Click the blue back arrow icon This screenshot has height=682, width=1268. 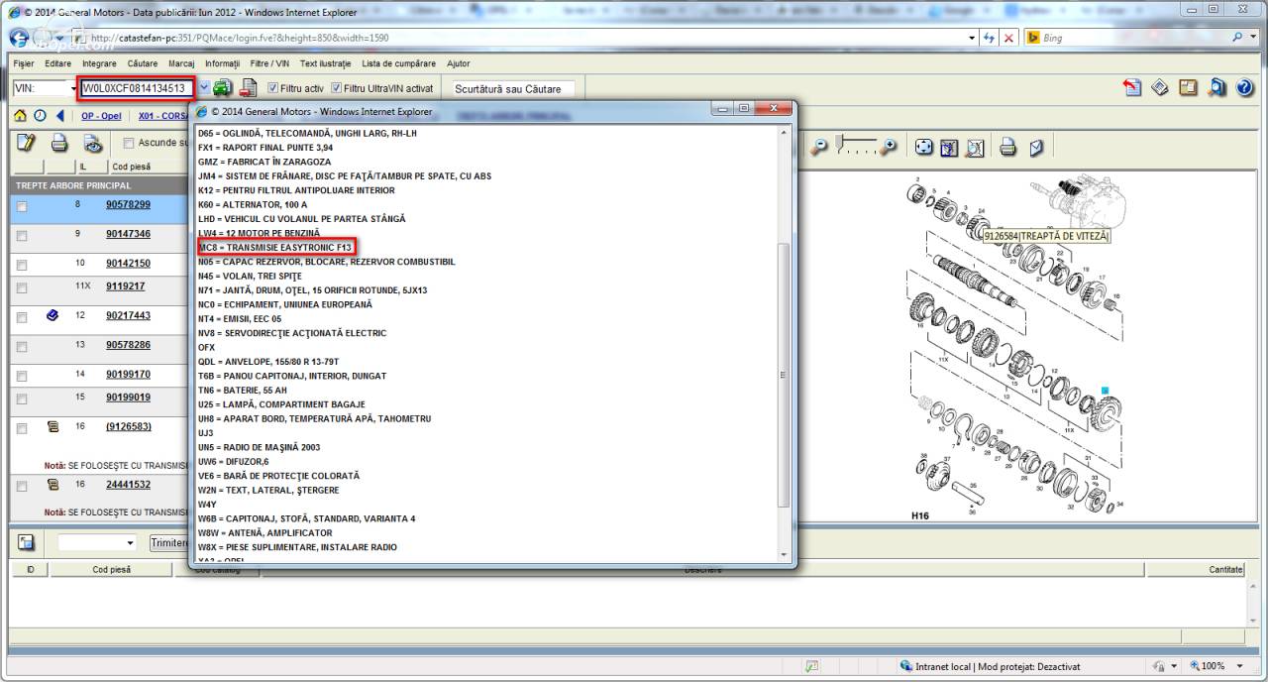click(x=60, y=116)
